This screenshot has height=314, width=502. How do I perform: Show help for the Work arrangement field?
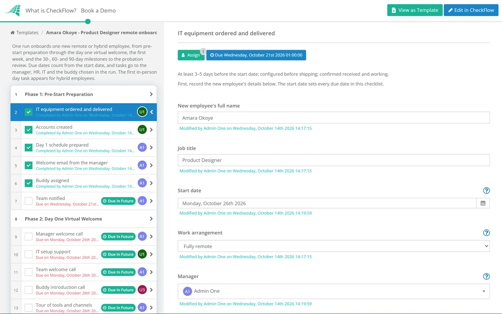pos(486,233)
